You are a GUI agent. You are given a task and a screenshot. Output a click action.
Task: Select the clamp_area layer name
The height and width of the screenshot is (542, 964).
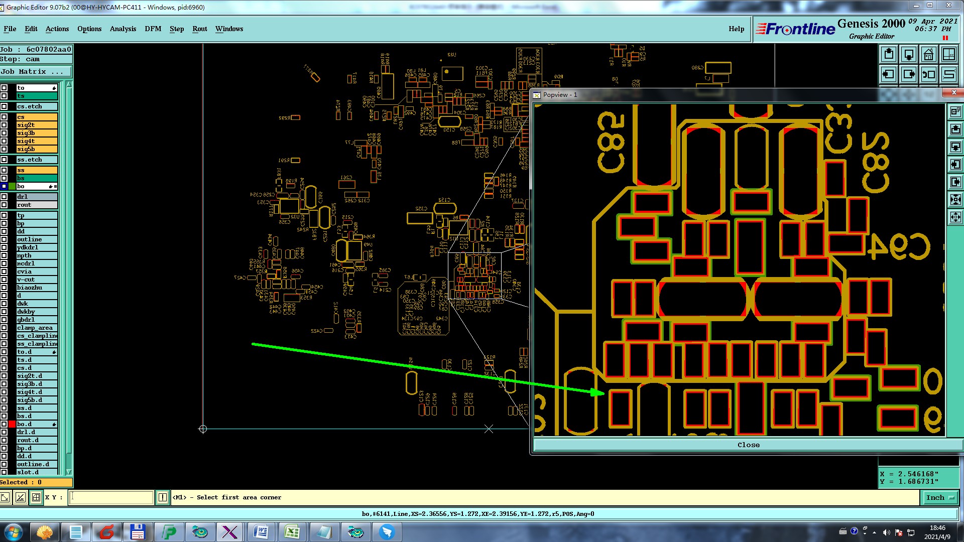pyautogui.click(x=37, y=328)
